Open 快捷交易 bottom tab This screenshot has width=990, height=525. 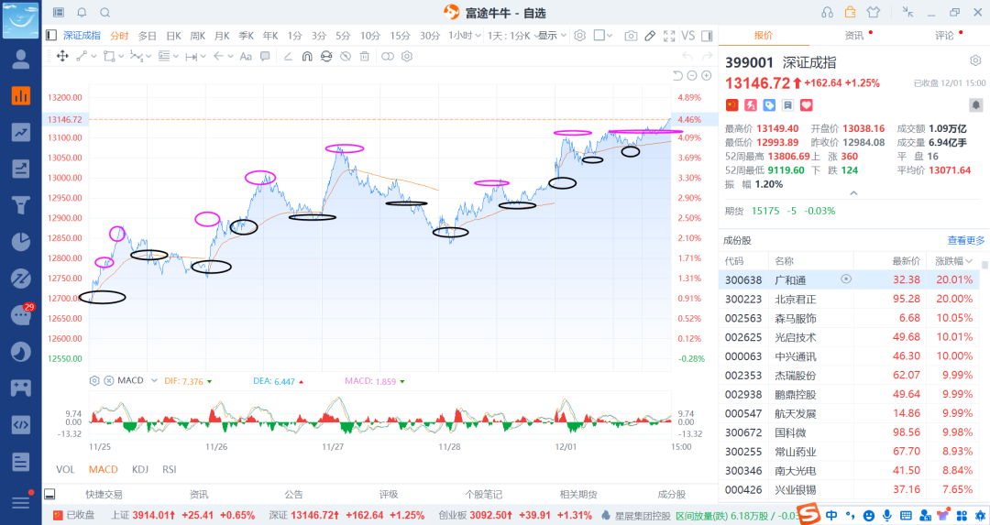pyautogui.click(x=104, y=495)
